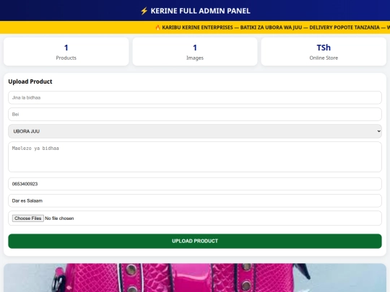The image size is (390, 292).
Task: Click the scrolling KARIBU KERINE ENTERPRISES banner text
Action: (x=276, y=27)
